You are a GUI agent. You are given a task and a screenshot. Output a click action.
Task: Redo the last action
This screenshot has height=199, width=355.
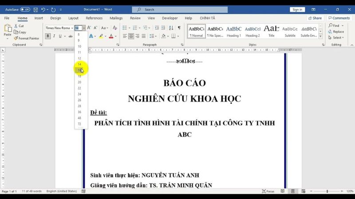(x=53, y=9)
